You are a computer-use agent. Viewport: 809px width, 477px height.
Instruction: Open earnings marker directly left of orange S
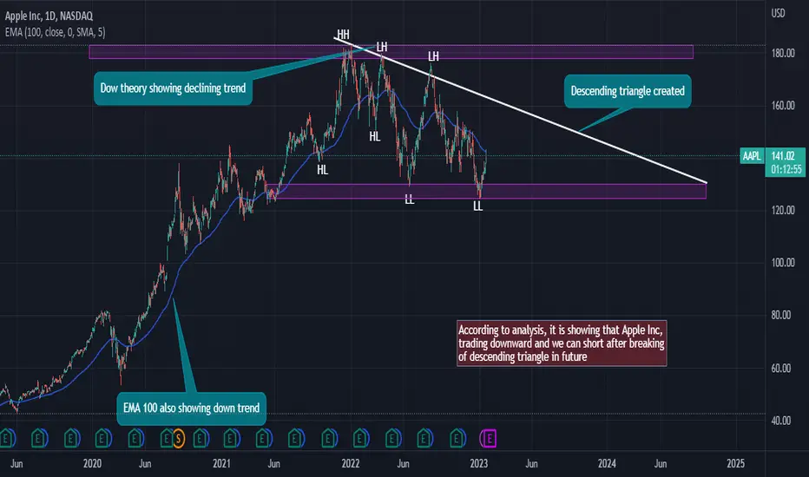[166, 439]
